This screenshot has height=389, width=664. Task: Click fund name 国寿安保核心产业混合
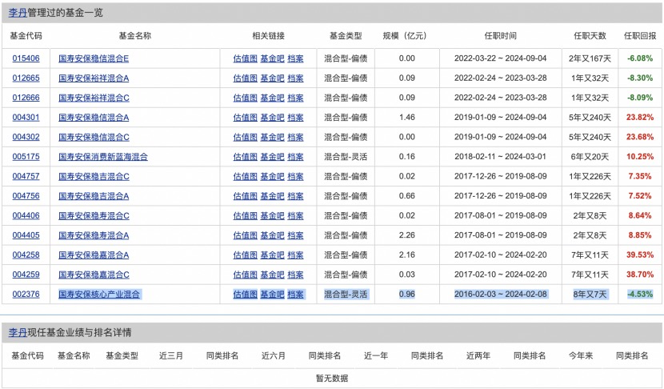pos(99,294)
